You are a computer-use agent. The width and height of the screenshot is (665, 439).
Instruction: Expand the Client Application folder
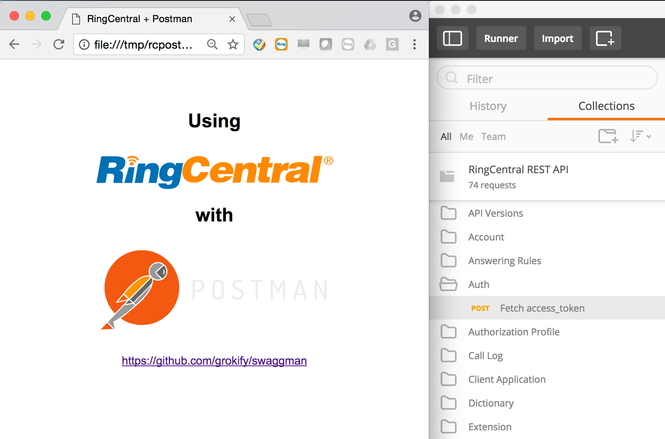click(547, 379)
